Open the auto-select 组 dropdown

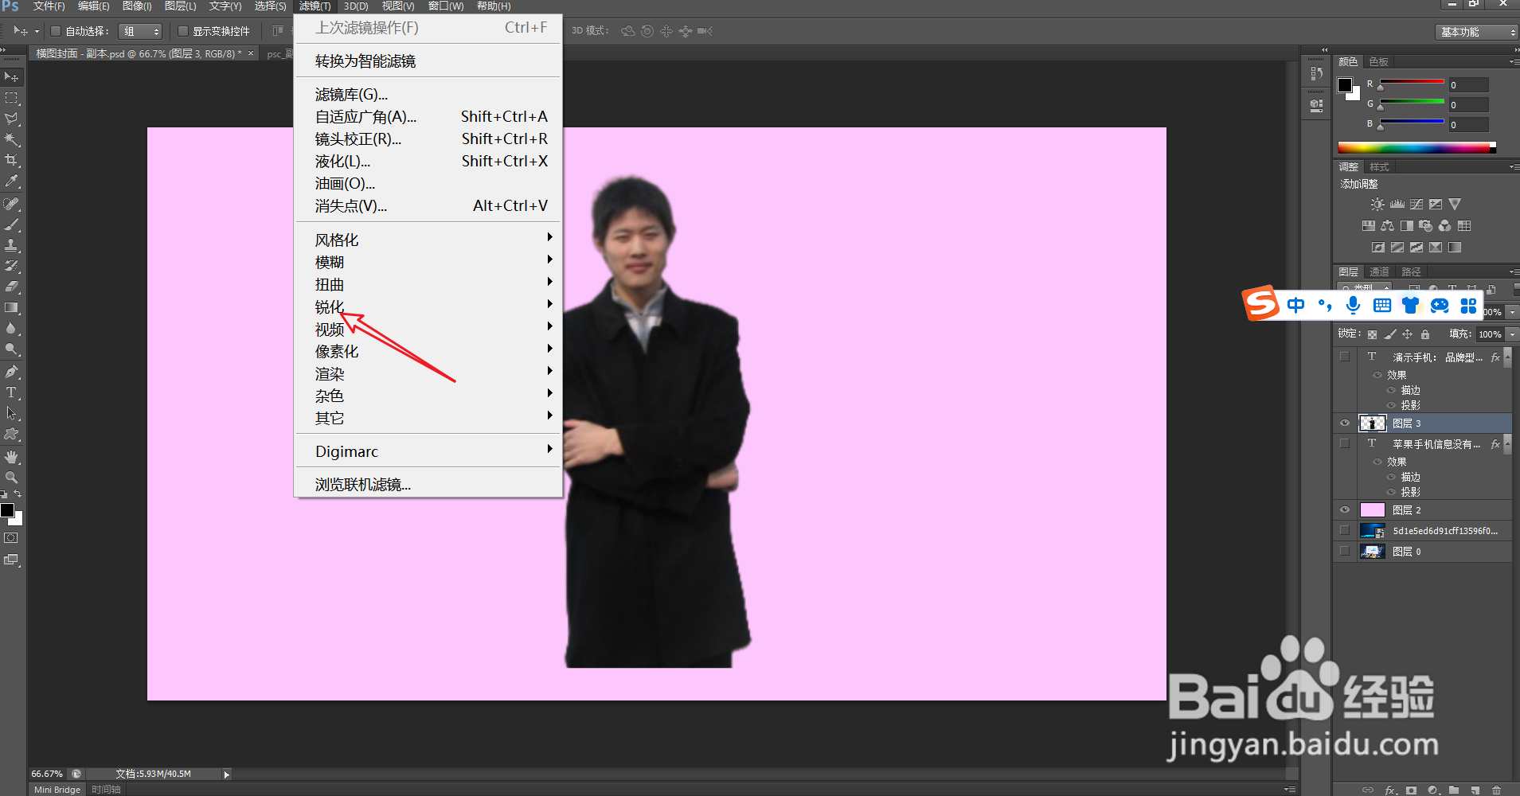(x=140, y=31)
